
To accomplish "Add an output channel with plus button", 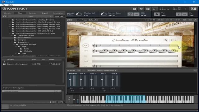I will [79, 70].
